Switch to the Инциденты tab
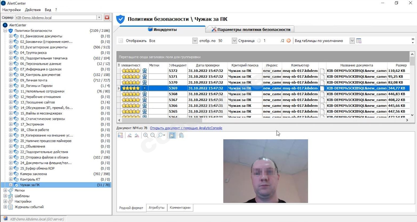Viewport: 417px width, 222px height. tap(162, 29)
